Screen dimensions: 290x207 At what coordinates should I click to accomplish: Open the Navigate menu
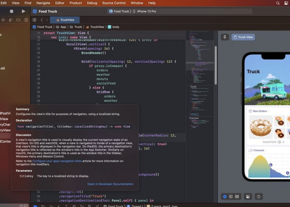point(43,3)
